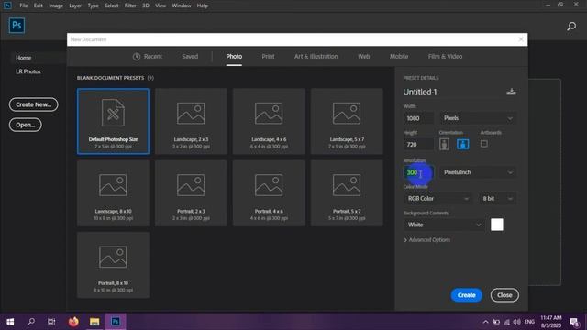Open the Filter menu

[130, 5]
